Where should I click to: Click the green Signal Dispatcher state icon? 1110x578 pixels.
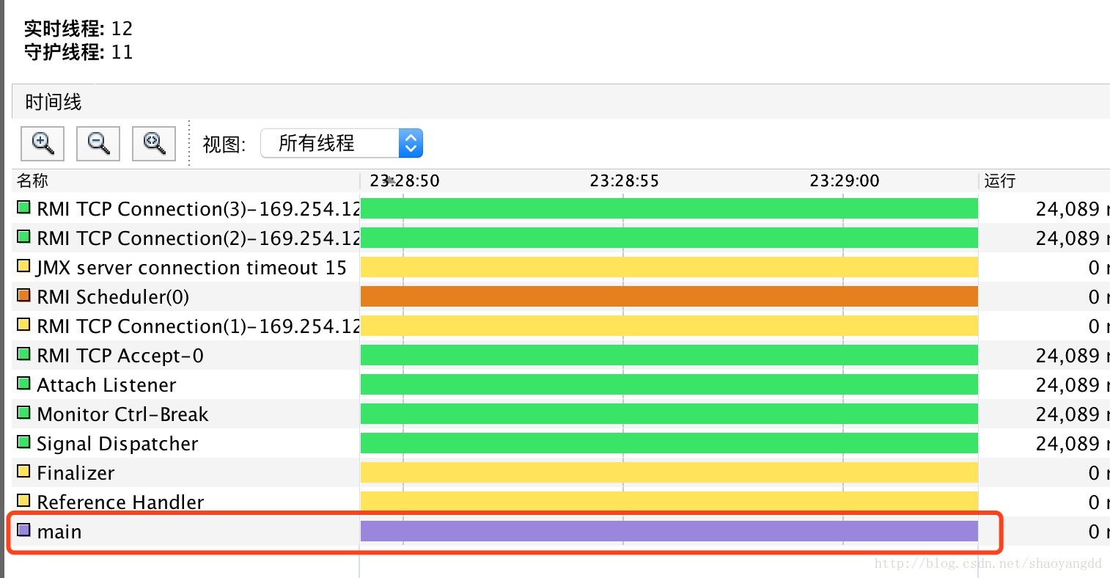[23, 442]
